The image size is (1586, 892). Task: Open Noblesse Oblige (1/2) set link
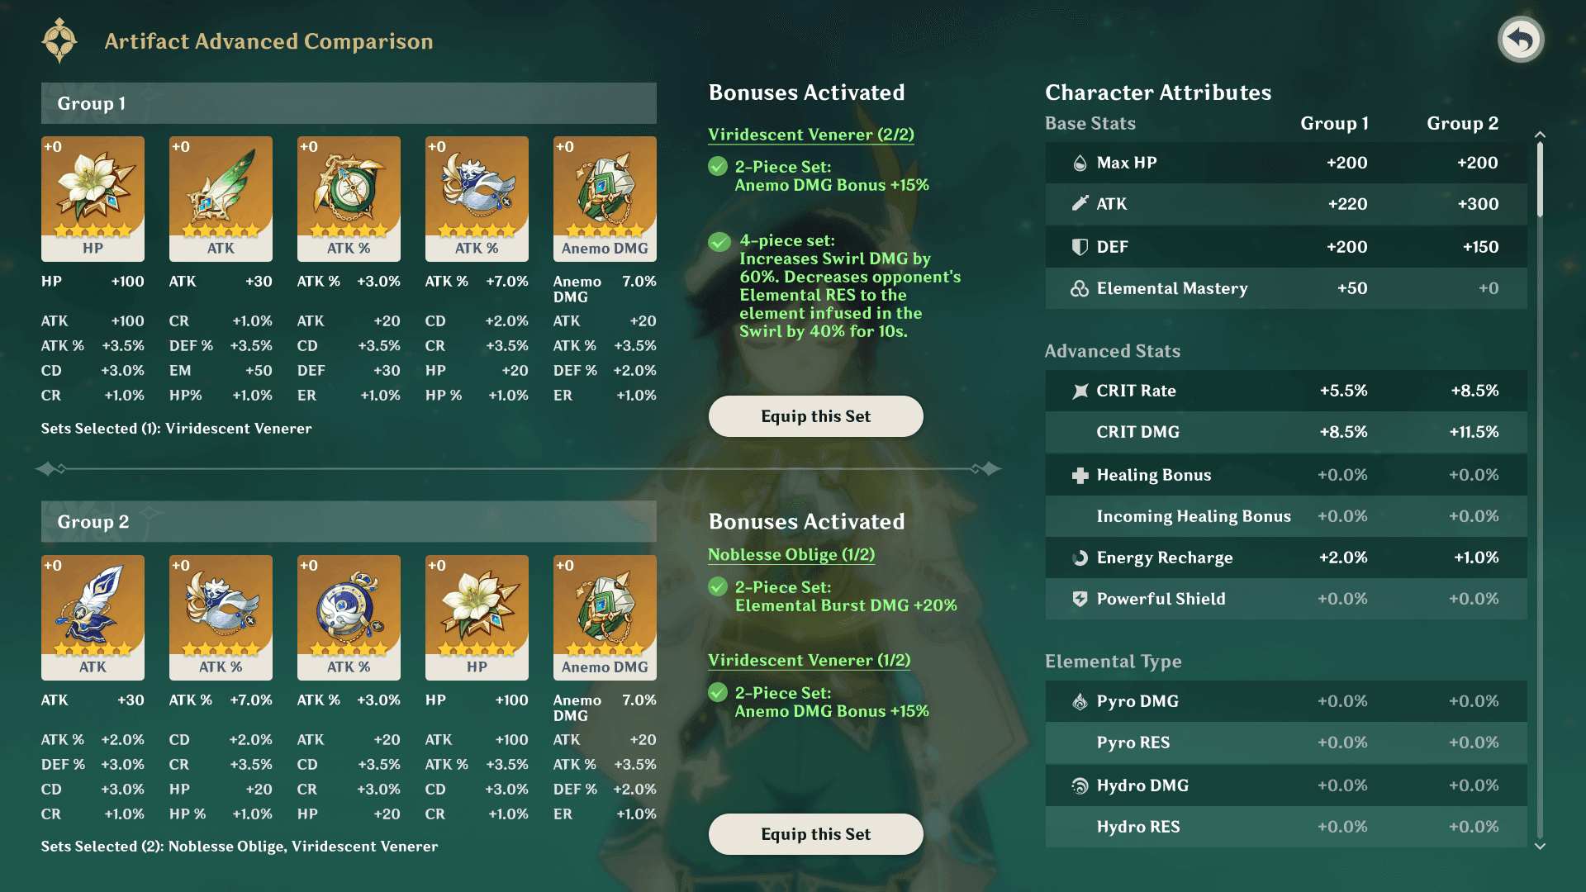[x=791, y=555]
